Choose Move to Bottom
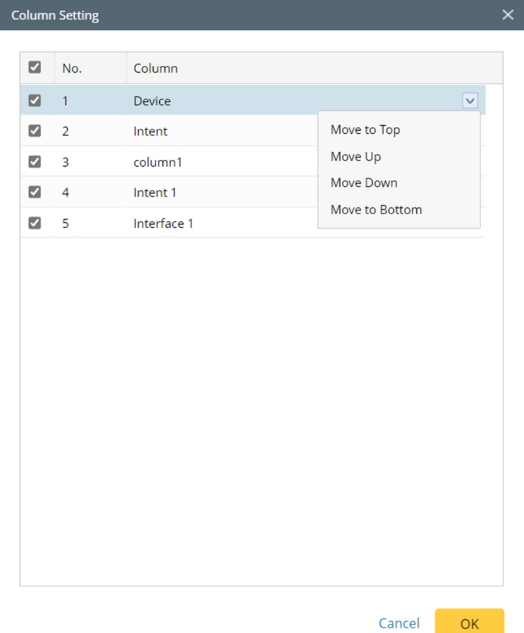The width and height of the screenshot is (524, 633). coord(377,210)
